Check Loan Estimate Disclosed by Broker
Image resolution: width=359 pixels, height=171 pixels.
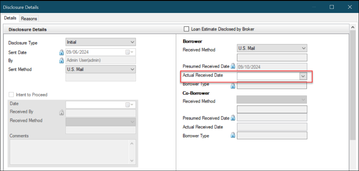tap(186, 29)
